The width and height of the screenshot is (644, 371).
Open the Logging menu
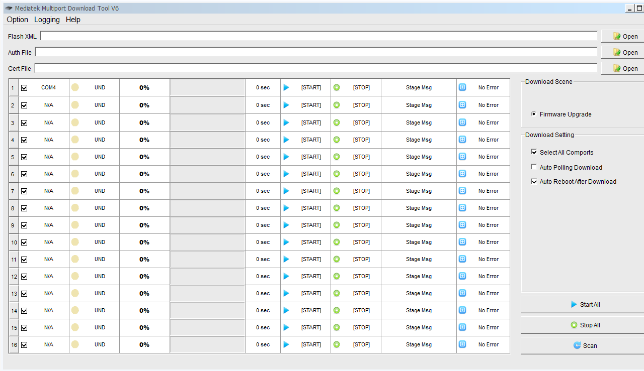click(x=47, y=20)
